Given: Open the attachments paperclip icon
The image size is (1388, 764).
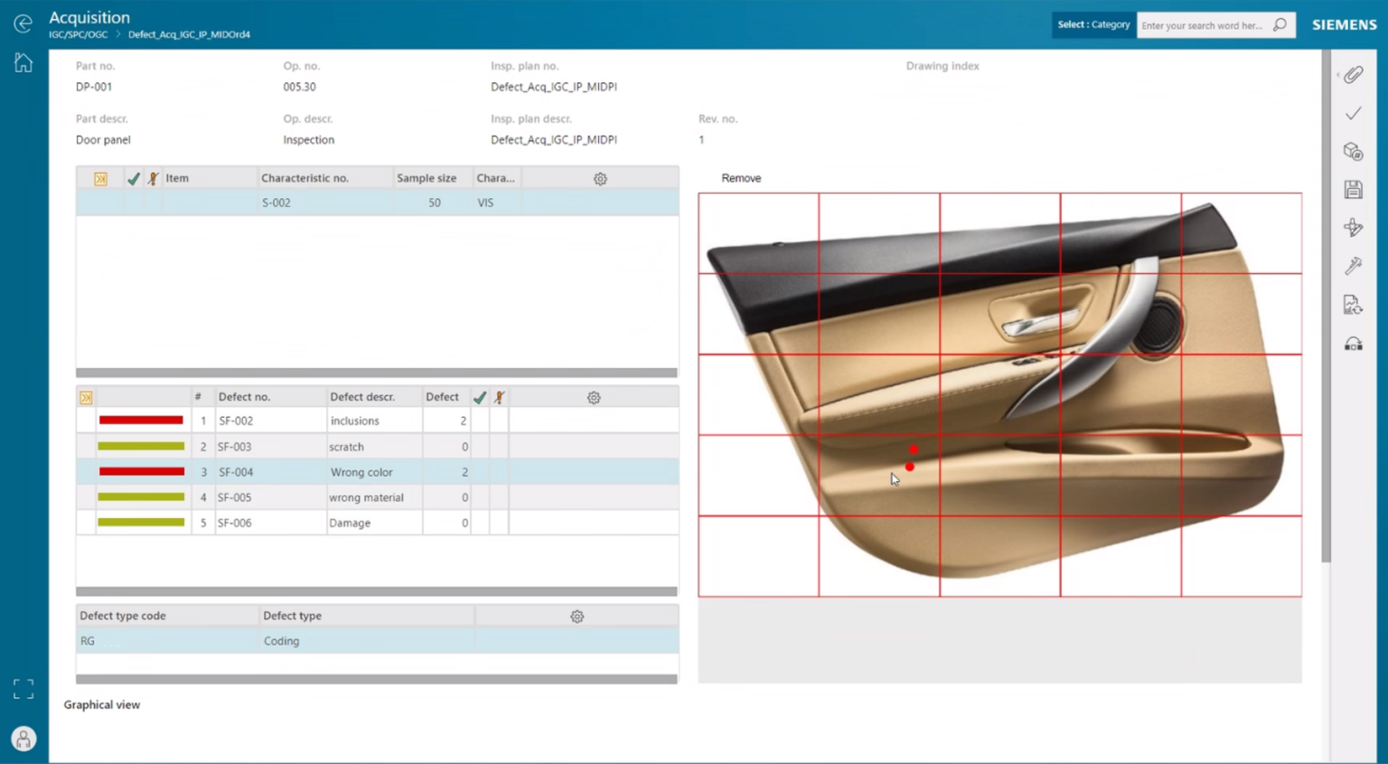Looking at the screenshot, I should [1353, 74].
